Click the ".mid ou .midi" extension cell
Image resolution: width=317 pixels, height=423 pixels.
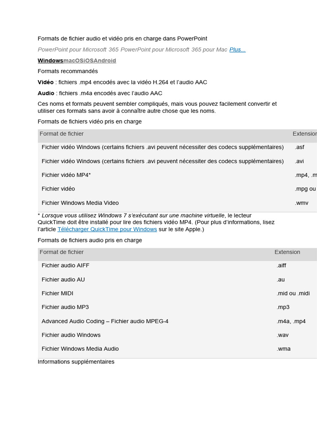point(293,293)
